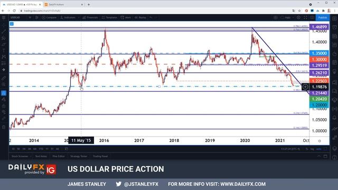Open the Text Notes tab
Image resolution: width=338 pixels, height=190 pixels.
[x=41, y=156]
